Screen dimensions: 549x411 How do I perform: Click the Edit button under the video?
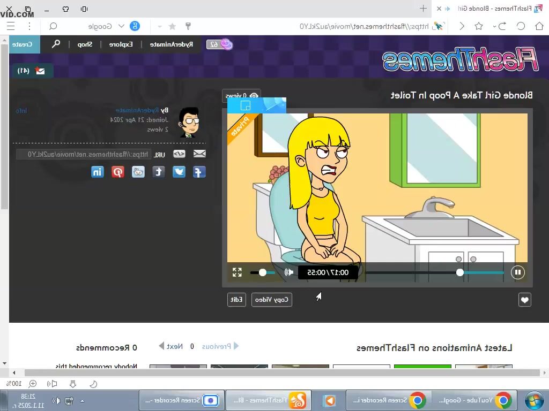pyautogui.click(x=236, y=300)
